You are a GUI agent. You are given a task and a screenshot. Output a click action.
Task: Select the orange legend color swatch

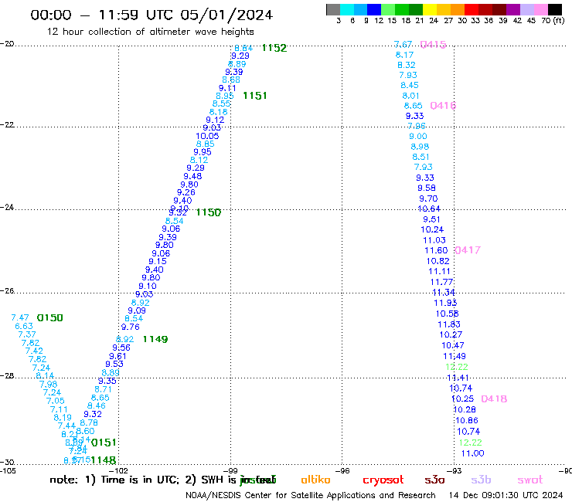[458, 9]
